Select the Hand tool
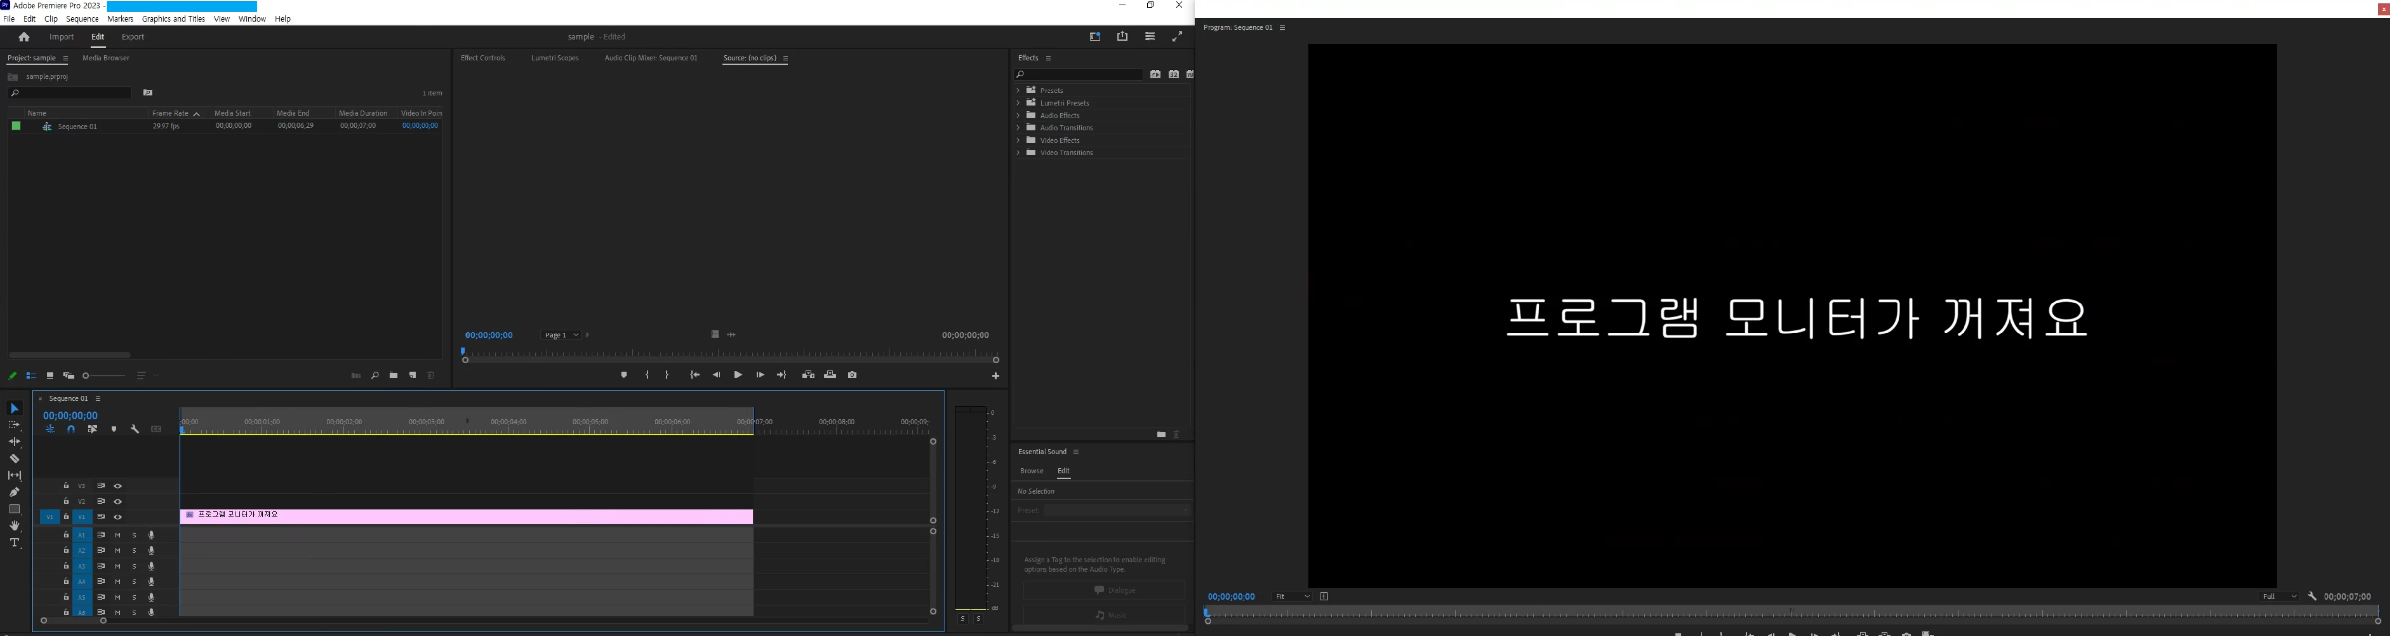This screenshot has height=636, width=2390. 15,526
